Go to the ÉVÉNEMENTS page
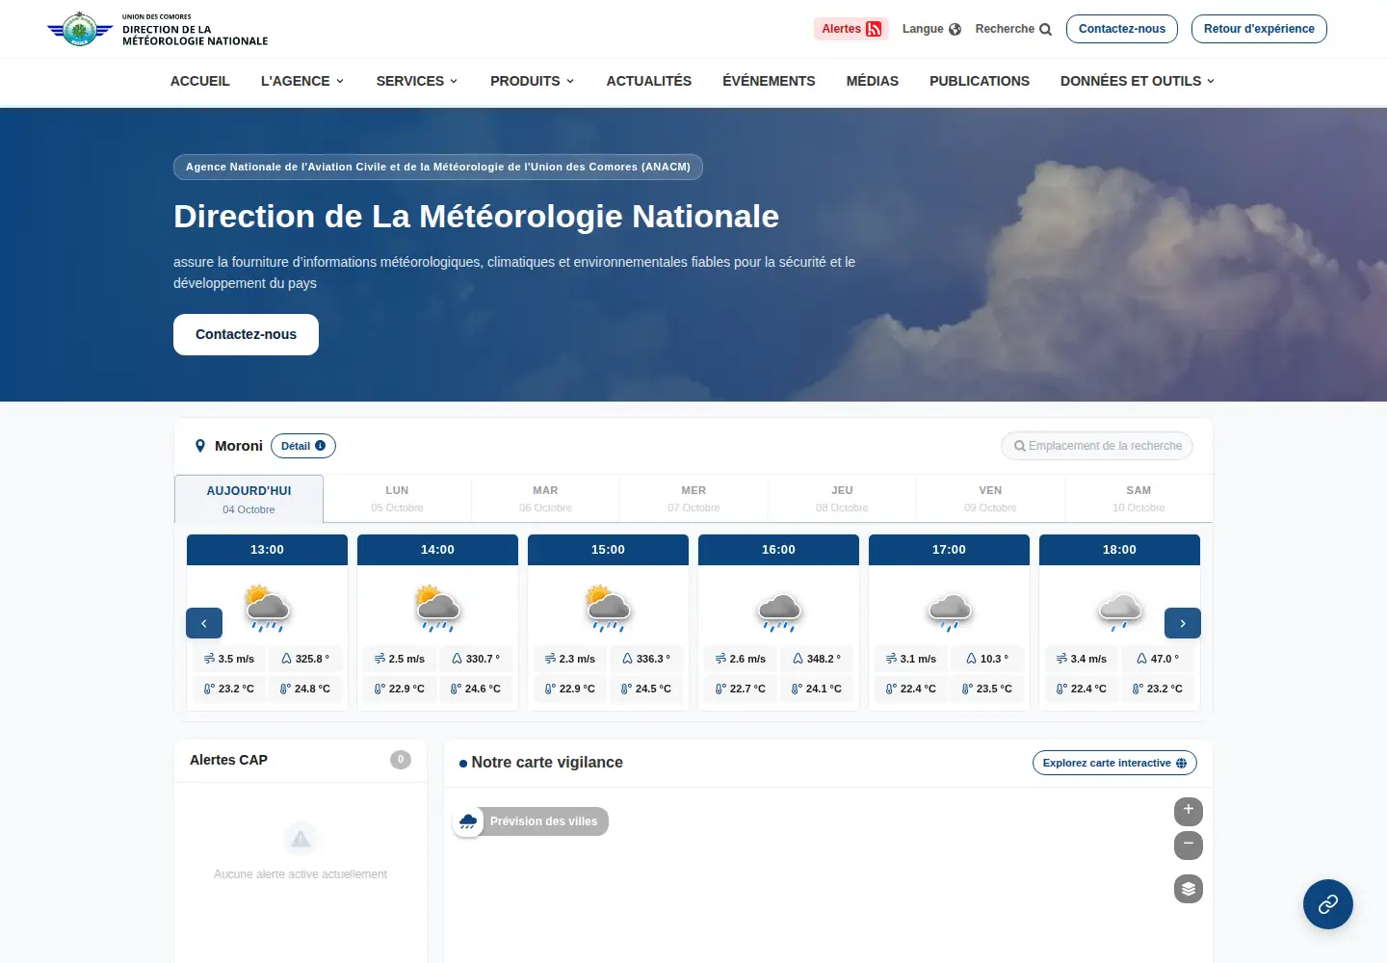The image size is (1387, 963). pos(769,81)
